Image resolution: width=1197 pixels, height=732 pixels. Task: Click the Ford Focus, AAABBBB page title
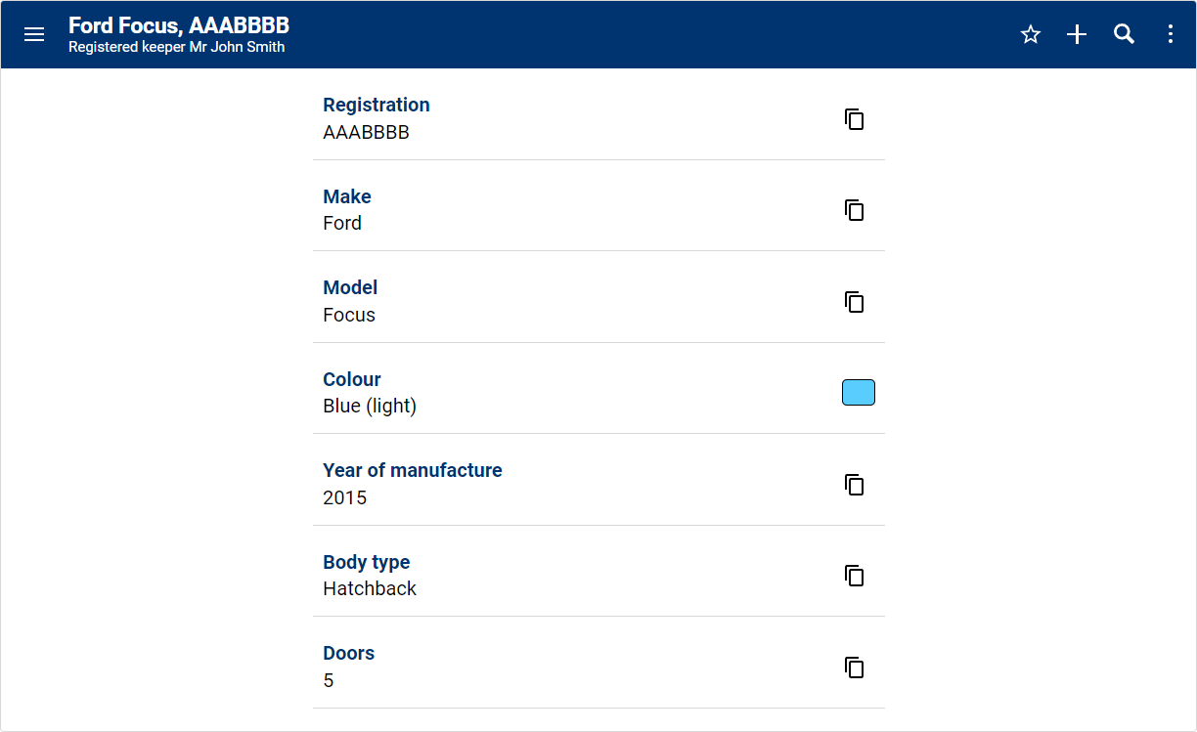[179, 25]
